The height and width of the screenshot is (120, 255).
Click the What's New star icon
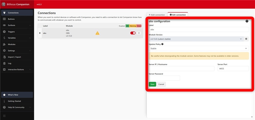pos(4,95)
